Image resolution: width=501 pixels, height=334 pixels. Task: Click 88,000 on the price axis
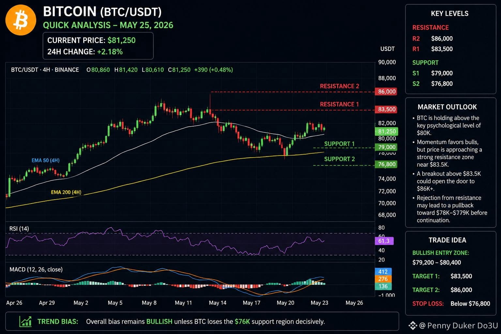387,78
